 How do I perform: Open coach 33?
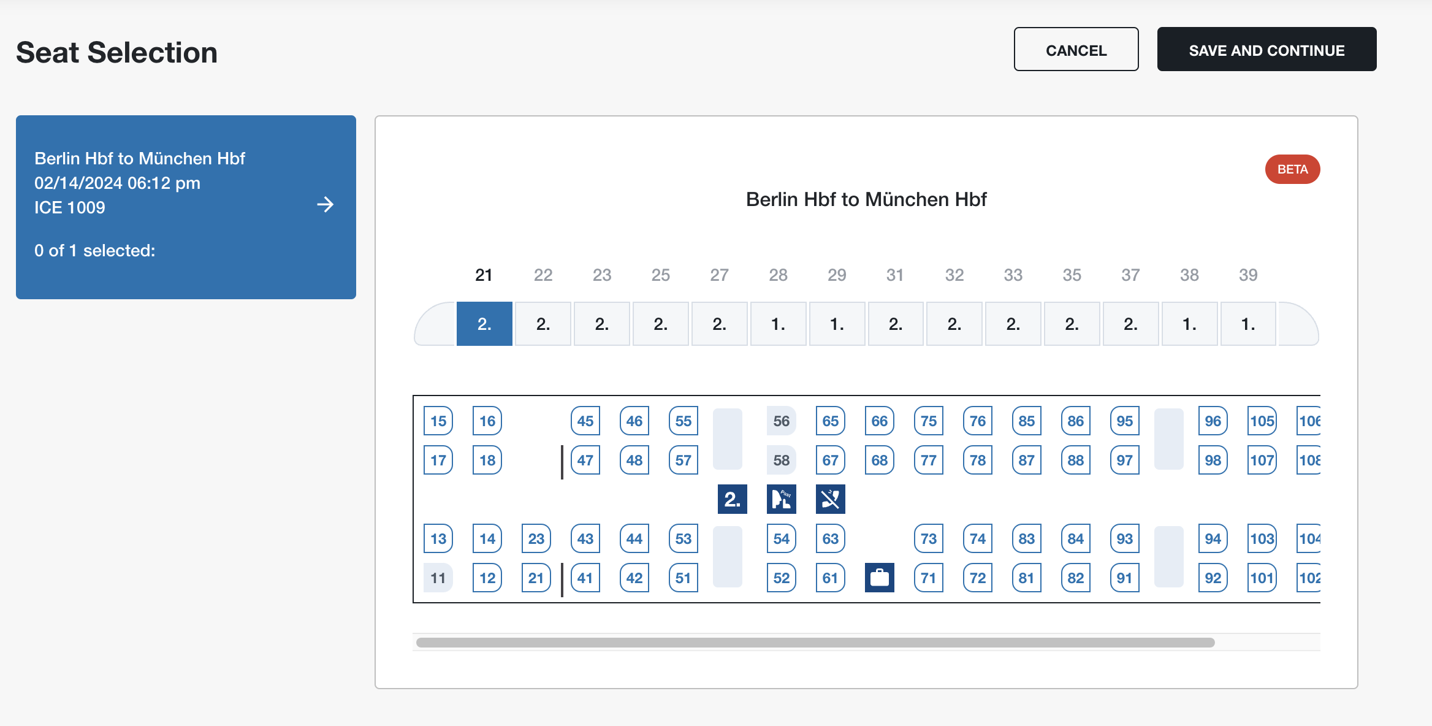(x=1013, y=324)
